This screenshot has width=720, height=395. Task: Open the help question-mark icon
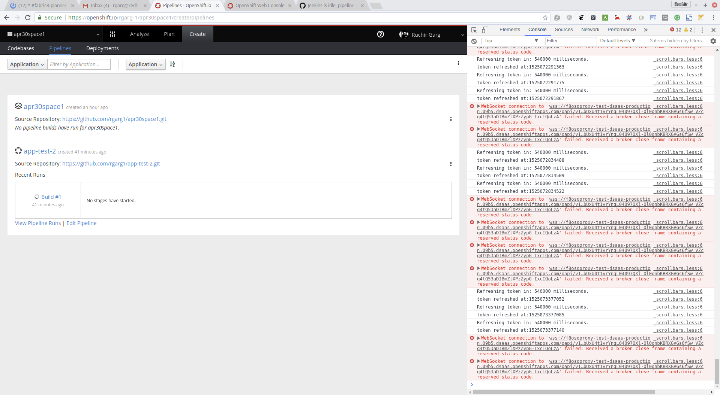point(381,34)
